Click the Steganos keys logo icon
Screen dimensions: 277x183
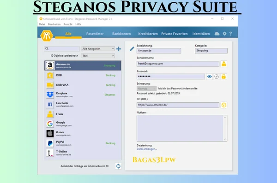coord(47,35)
